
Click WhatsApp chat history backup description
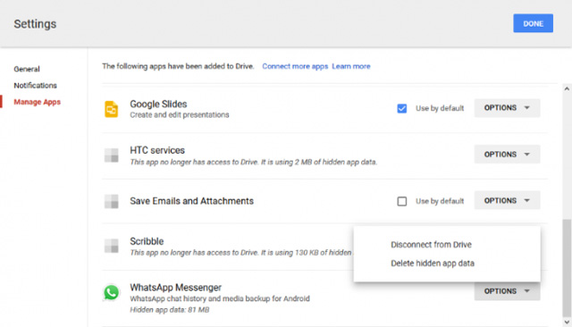click(x=220, y=298)
